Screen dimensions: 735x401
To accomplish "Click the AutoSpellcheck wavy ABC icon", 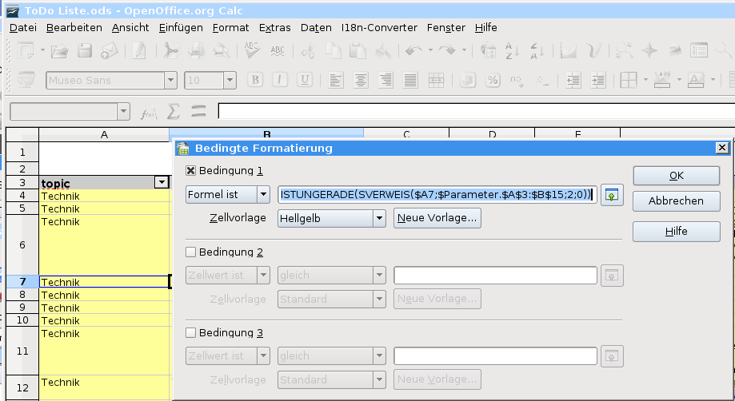I will point(278,50).
